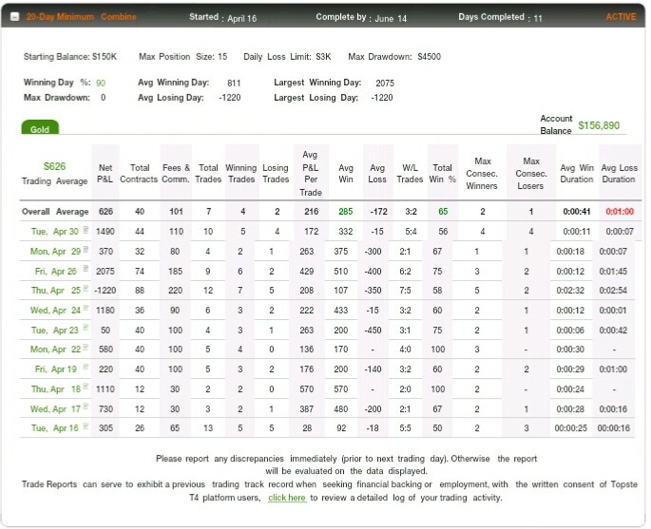Click the Total Trades column header
This screenshot has width=651, height=529.
[208, 174]
